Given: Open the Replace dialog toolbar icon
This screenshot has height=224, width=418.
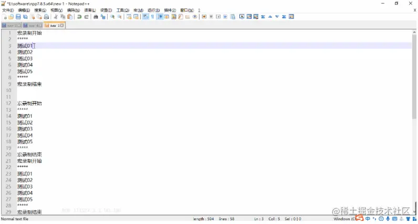Looking at the screenshot, I should point(103,17).
